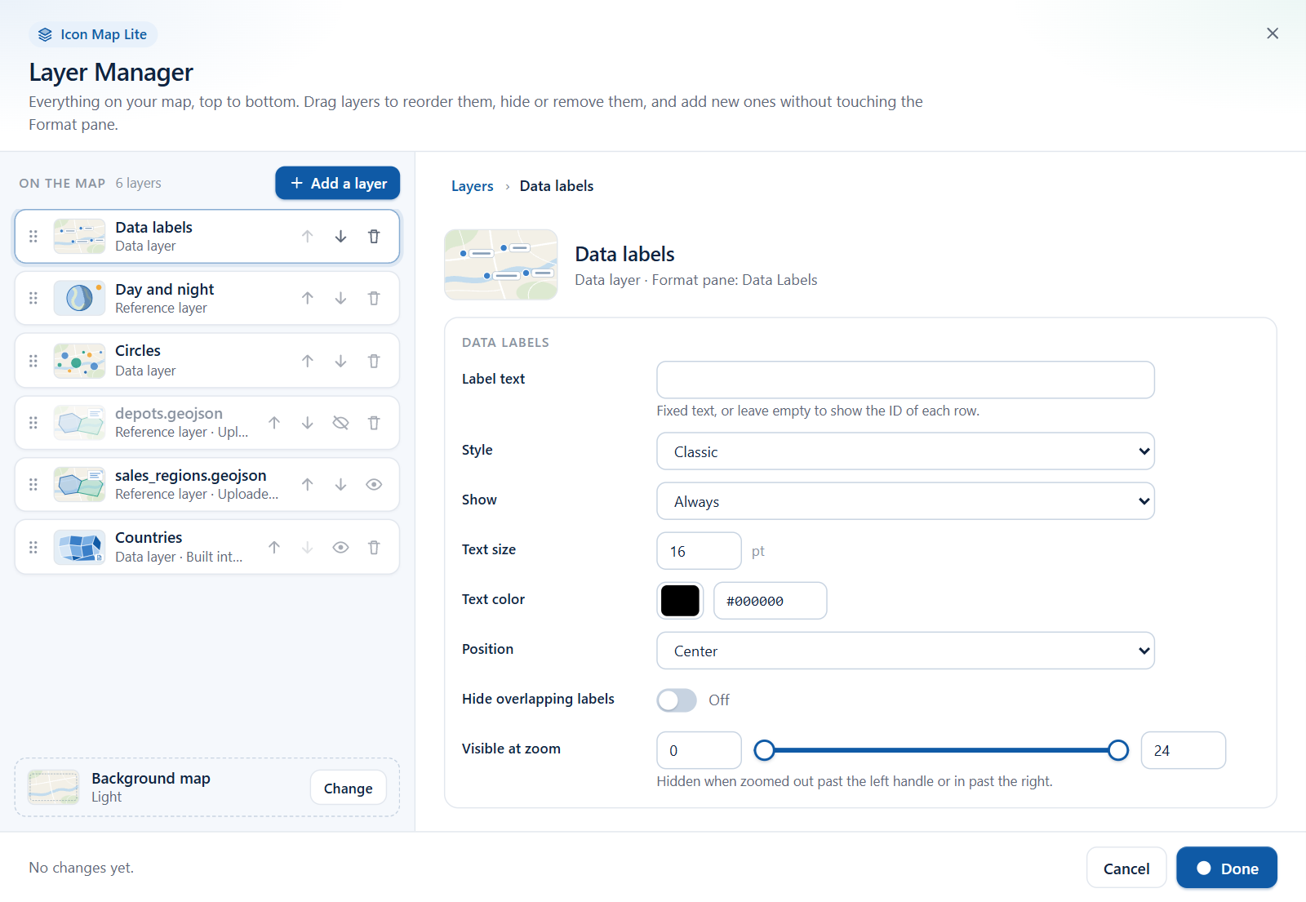Focus the Text size field
The image size is (1306, 902).
tap(699, 551)
